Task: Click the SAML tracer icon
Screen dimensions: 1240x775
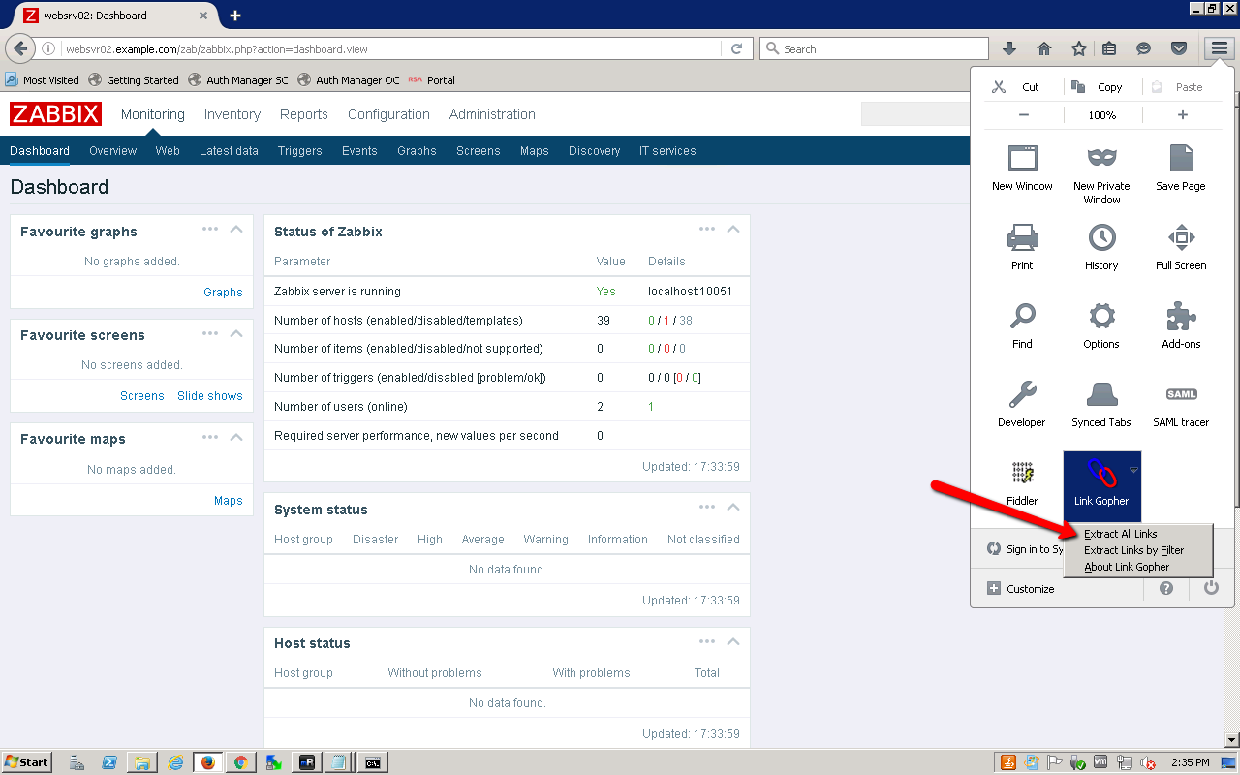Action: click(x=1181, y=395)
